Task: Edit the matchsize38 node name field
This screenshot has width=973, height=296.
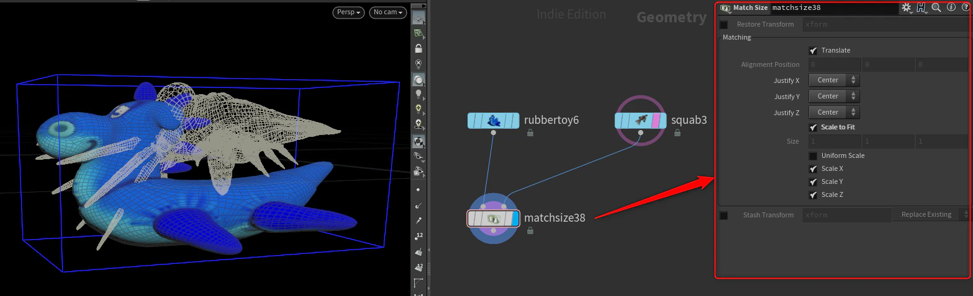Action: (x=833, y=7)
